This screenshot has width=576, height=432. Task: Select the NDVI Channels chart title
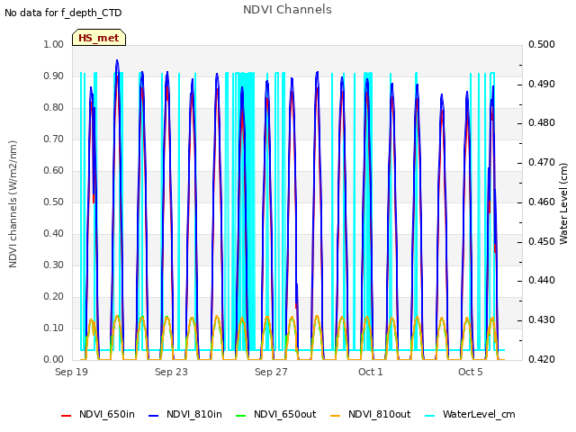tap(287, 10)
